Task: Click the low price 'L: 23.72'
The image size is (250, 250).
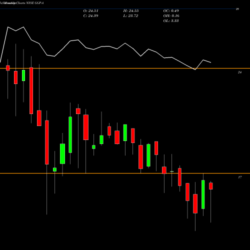Action: 130,16
